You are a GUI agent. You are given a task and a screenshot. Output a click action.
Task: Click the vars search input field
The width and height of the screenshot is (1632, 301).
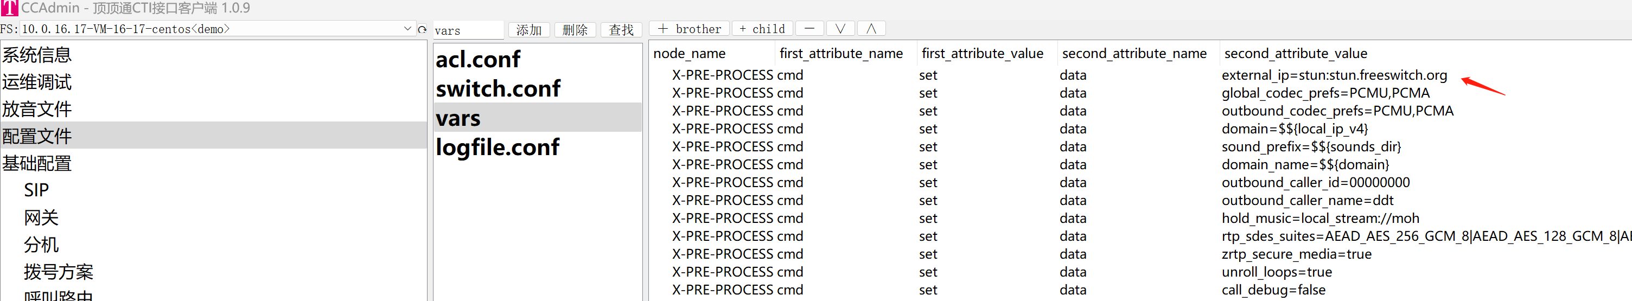tap(468, 30)
